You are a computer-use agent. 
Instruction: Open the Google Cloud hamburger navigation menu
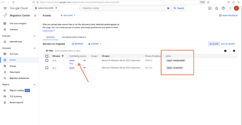coord(5,8)
